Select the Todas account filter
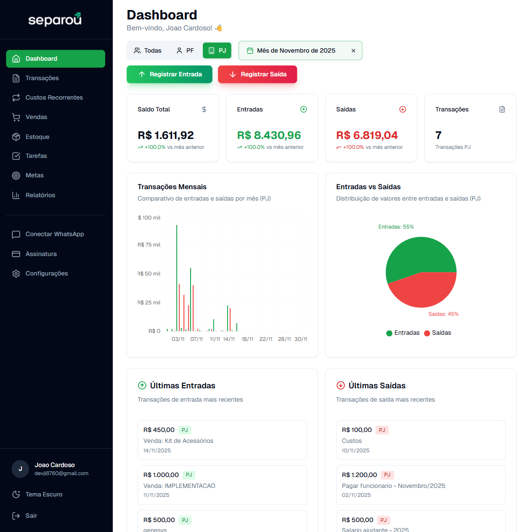The image size is (531, 532). point(148,50)
